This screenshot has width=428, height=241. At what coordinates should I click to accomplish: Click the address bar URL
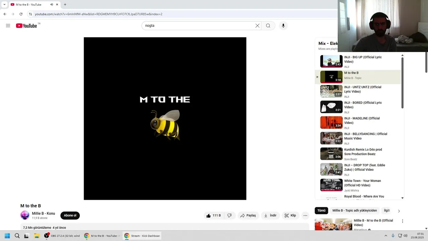tap(99, 14)
